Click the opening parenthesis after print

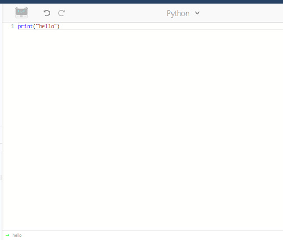(34, 26)
